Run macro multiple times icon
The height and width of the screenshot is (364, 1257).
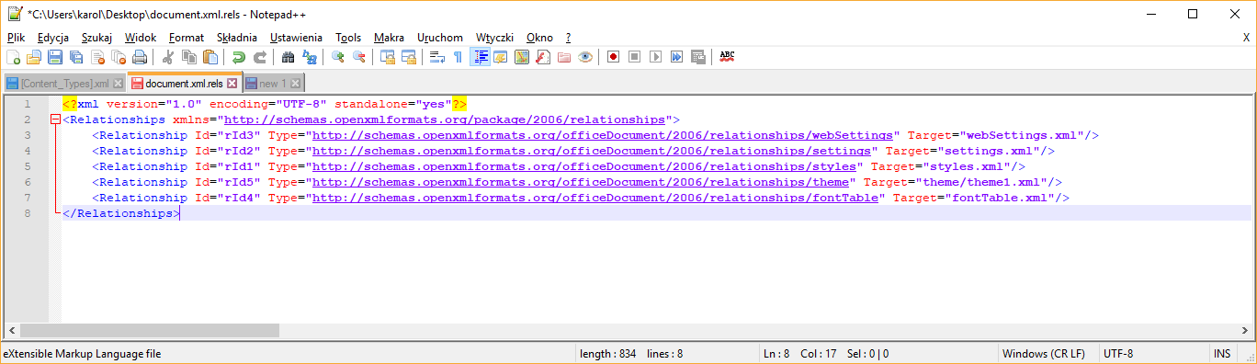click(676, 57)
